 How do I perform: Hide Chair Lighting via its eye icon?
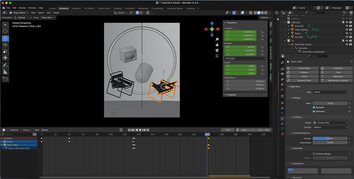click(x=347, y=29)
